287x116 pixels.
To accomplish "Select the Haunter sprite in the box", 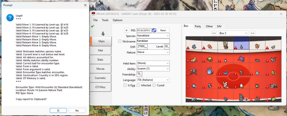I will 241,58.
